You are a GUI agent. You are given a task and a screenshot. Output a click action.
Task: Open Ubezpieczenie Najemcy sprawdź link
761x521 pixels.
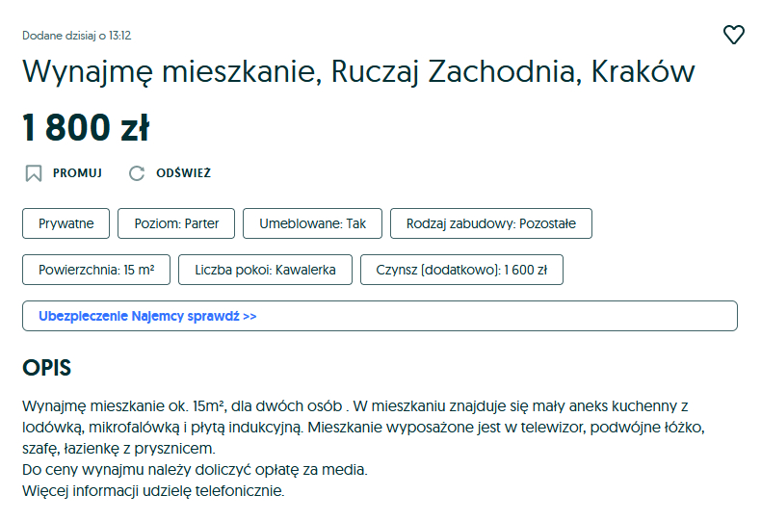(x=147, y=316)
